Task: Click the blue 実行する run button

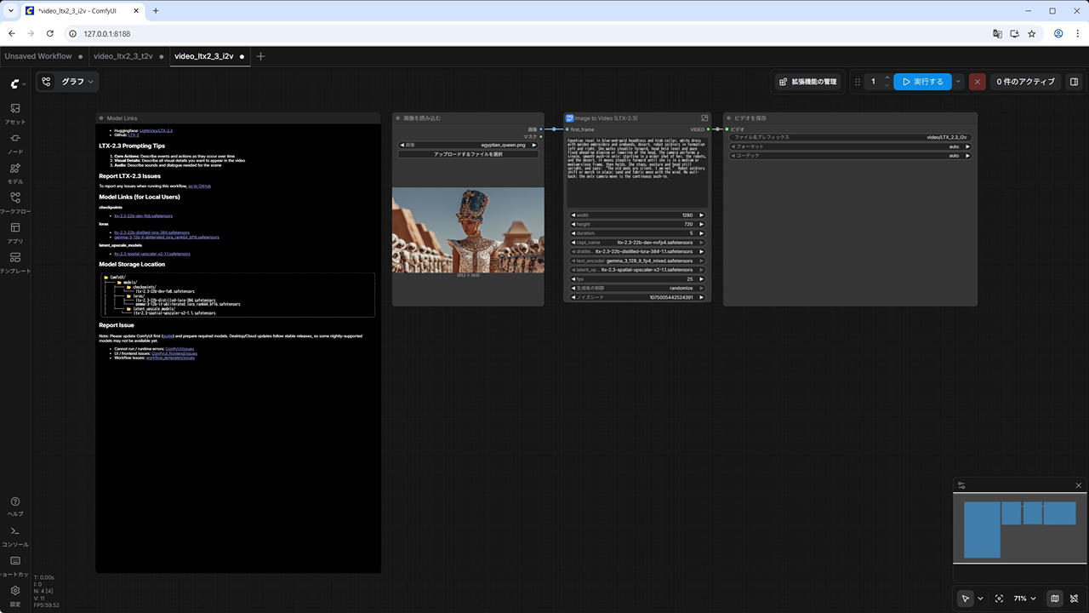Action: pyautogui.click(x=922, y=82)
